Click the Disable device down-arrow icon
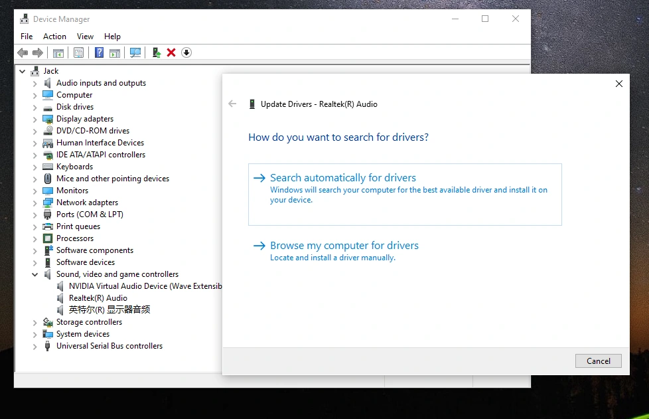 coord(186,52)
